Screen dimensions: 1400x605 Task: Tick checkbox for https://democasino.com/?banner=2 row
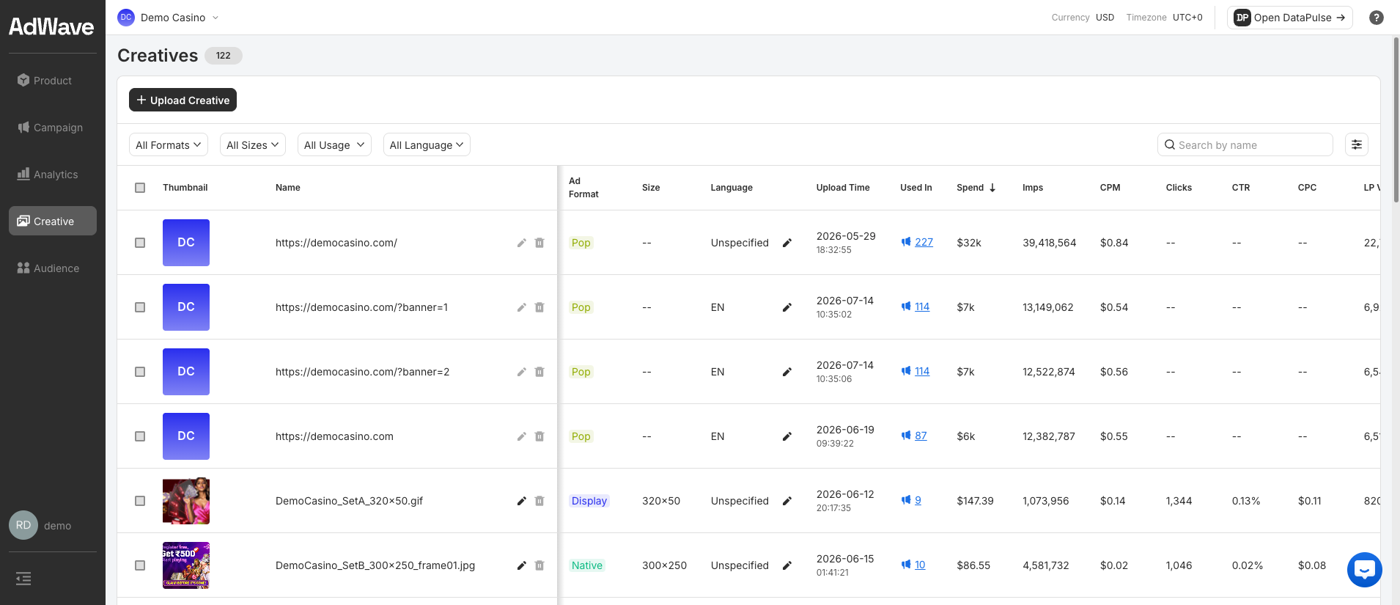click(140, 372)
